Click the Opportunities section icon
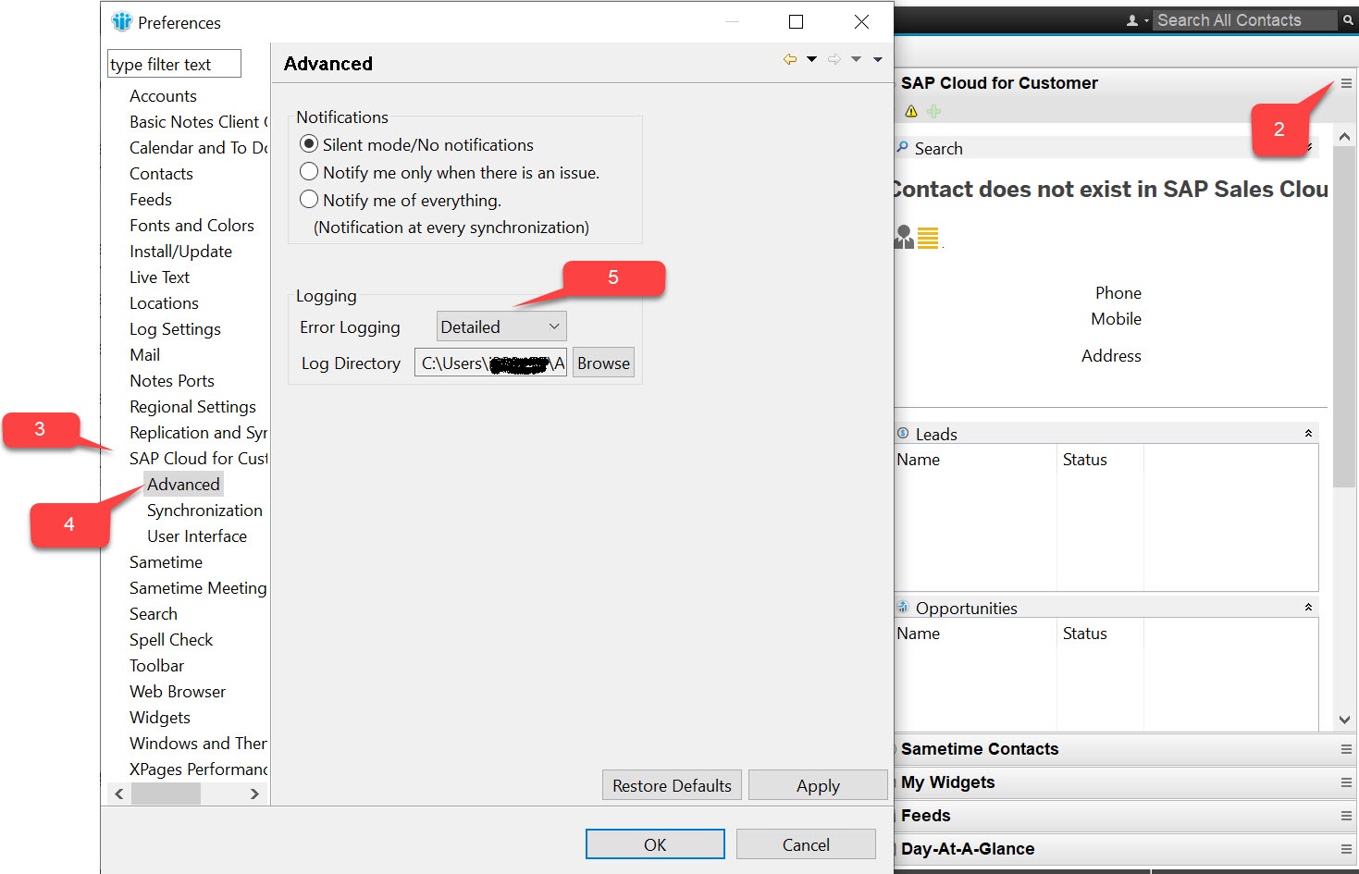The height and width of the screenshot is (874, 1359). pyautogui.click(x=903, y=607)
